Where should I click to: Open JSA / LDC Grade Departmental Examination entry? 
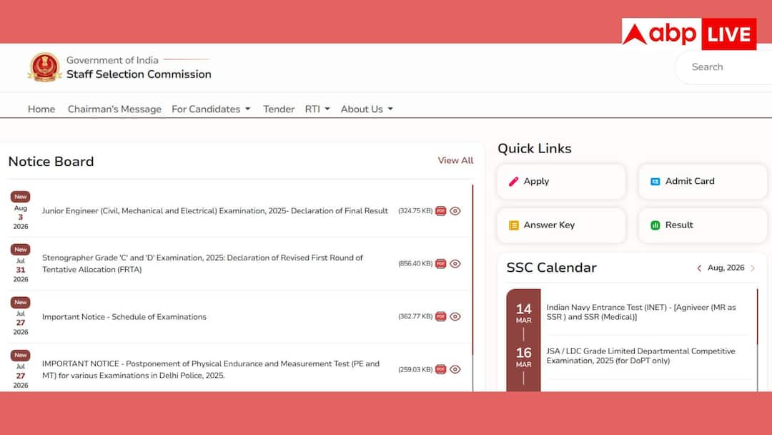640,356
